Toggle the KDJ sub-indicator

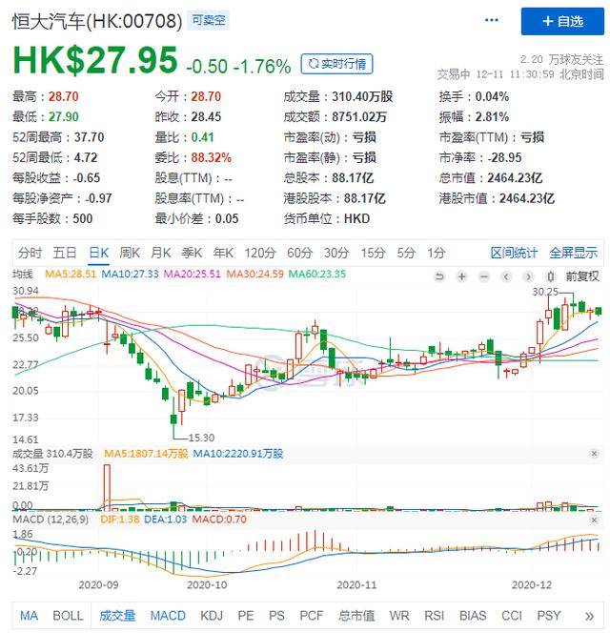pyautogui.click(x=212, y=616)
